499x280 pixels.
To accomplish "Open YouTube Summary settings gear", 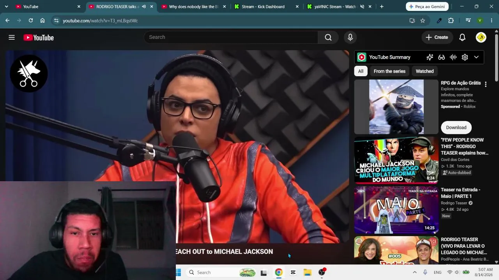I will (x=465, y=57).
